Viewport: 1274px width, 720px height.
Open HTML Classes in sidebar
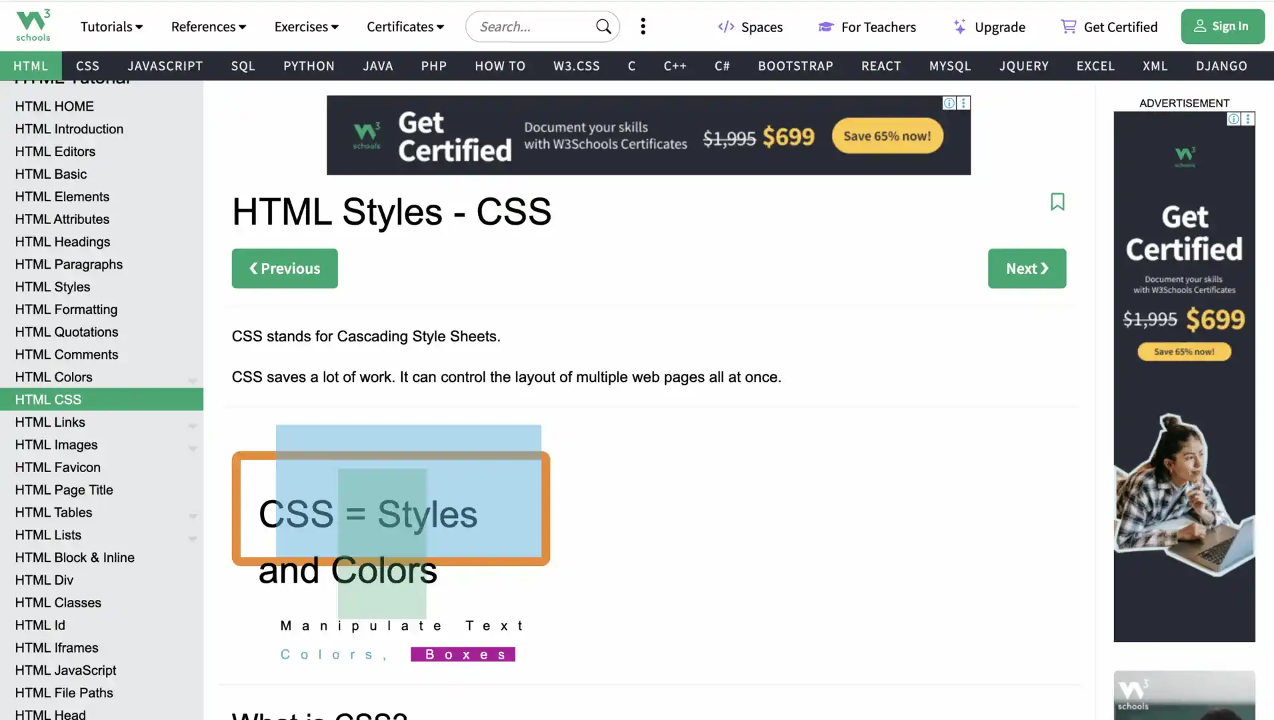point(101,603)
